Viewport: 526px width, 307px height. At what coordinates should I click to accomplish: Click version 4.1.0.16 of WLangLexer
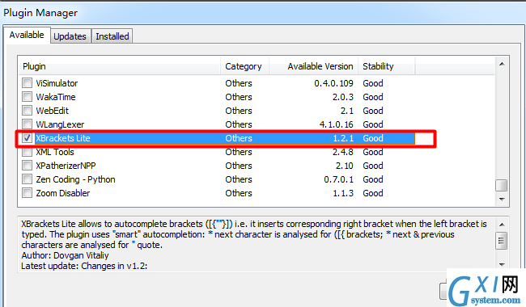[336, 124]
